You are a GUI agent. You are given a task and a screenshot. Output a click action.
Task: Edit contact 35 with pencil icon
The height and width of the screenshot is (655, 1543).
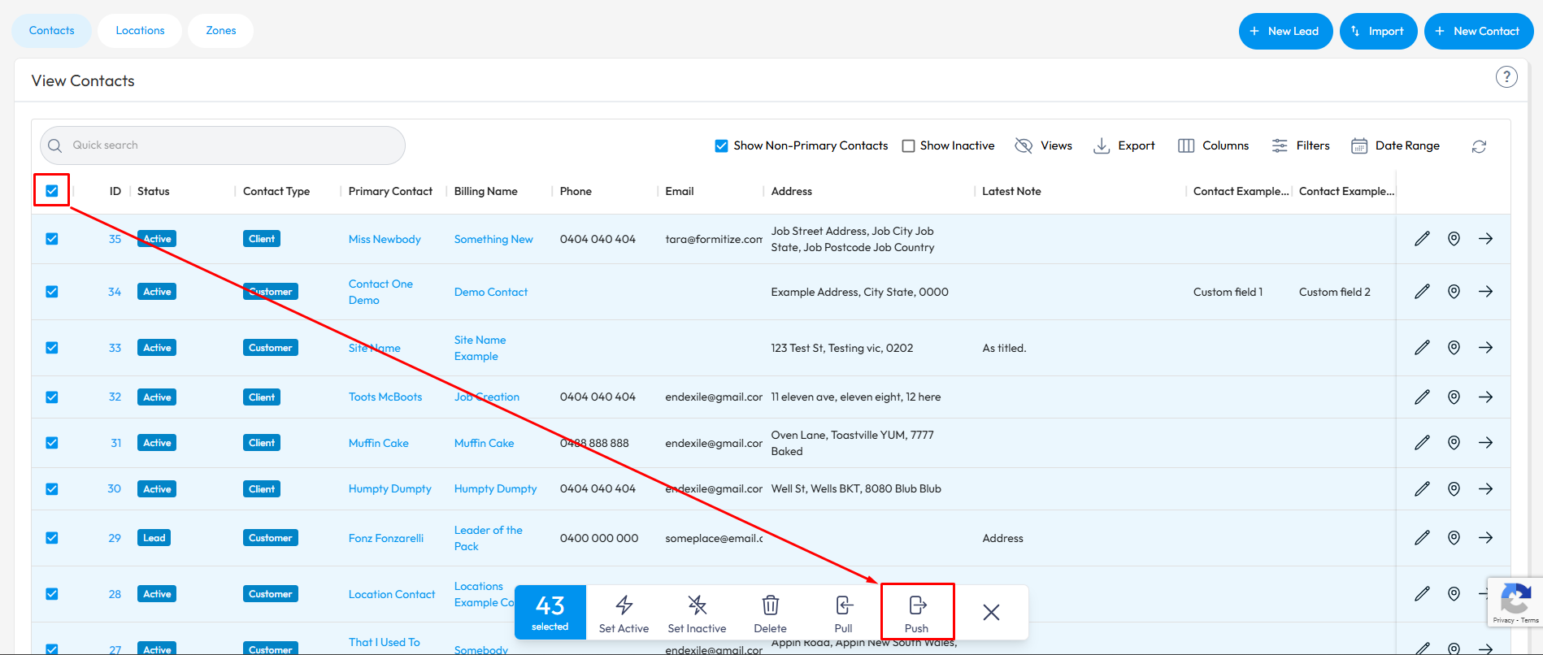[1422, 239]
